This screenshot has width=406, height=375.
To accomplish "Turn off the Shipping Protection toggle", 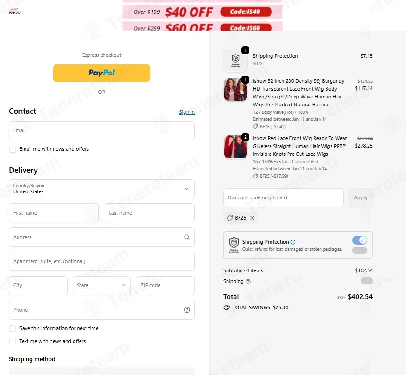I will 360,240.
